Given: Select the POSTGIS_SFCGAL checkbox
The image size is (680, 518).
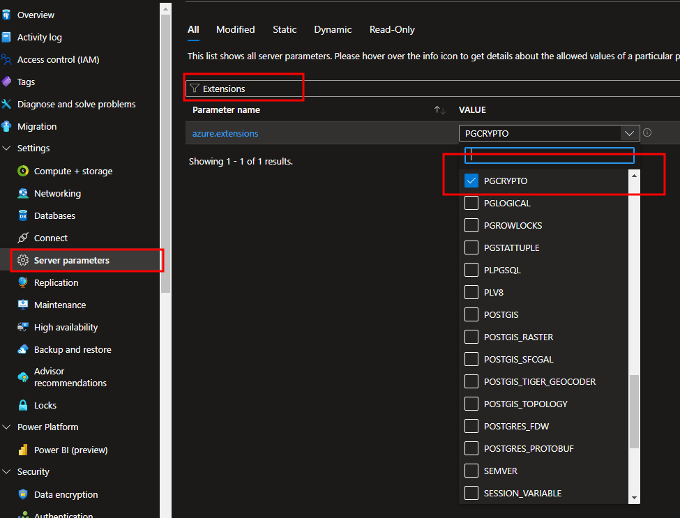Looking at the screenshot, I should [471, 359].
